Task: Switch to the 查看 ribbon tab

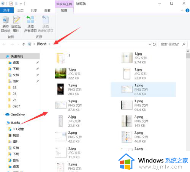Action: tap(47, 11)
